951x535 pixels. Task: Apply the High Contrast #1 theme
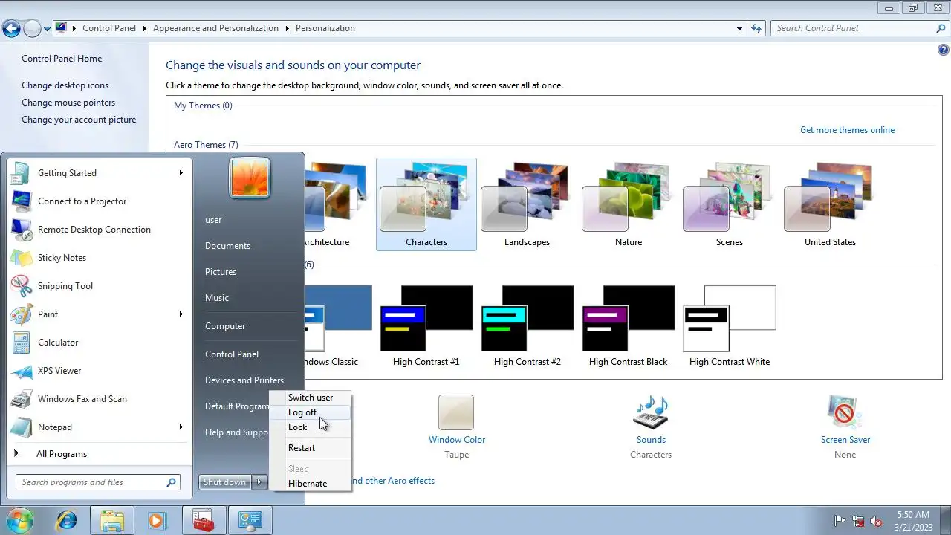pos(426,325)
